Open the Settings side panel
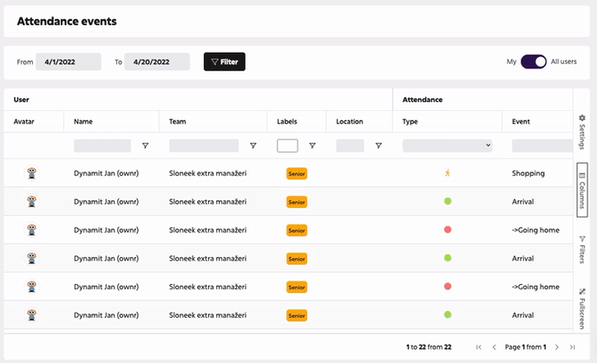 coord(581,132)
